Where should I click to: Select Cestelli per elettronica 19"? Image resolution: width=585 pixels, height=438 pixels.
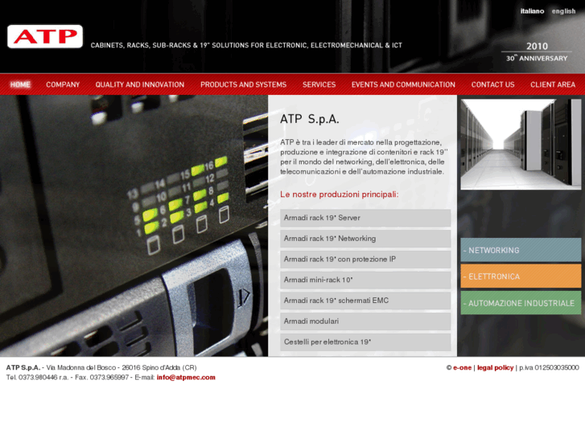tap(365, 342)
